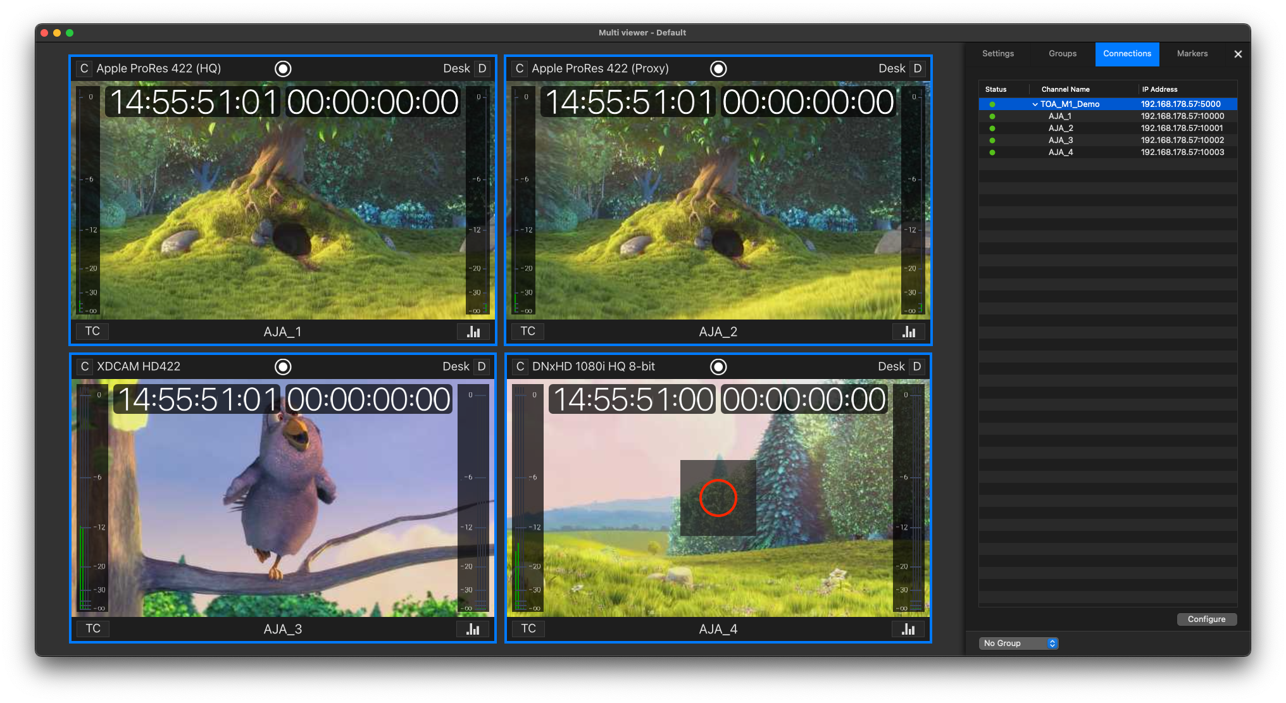This screenshot has height=703, width=1286.
Task: Click the green status dot for AJA_2
Action: pyautogui.click(x=992, y=128)
